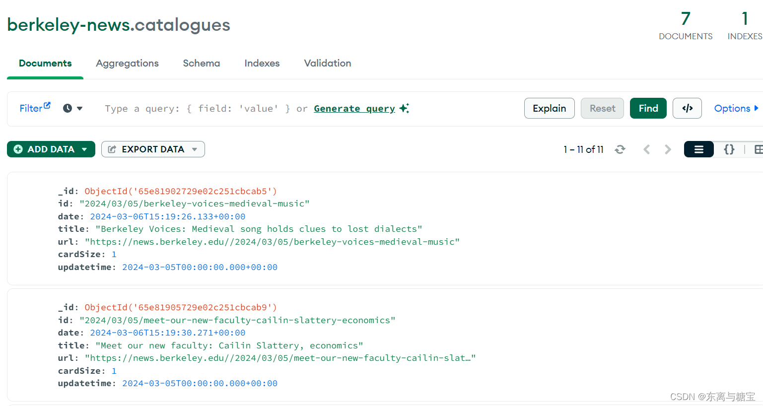Open the Schema tab
This screenshot has width=763, height=406.
[201, 63]
